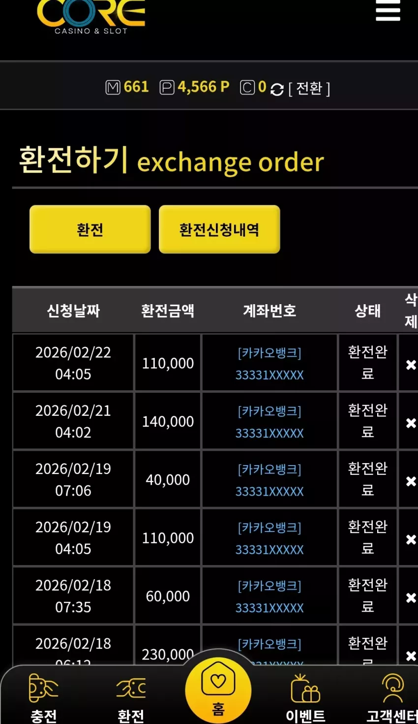Delete the 140,000 exchange record
Image resolution: width=418 pixels, height=724 pixels.
pyautogui.click(x=411, y=423)
